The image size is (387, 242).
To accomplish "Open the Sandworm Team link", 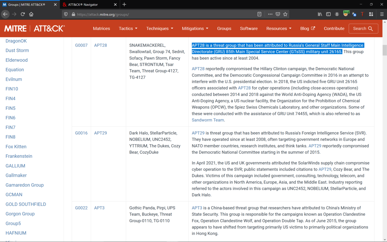I will point(208,120).
